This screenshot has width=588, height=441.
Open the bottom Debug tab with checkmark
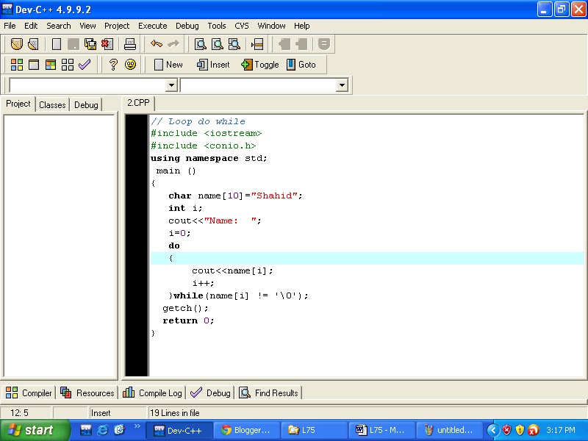[x=210, y=392]
